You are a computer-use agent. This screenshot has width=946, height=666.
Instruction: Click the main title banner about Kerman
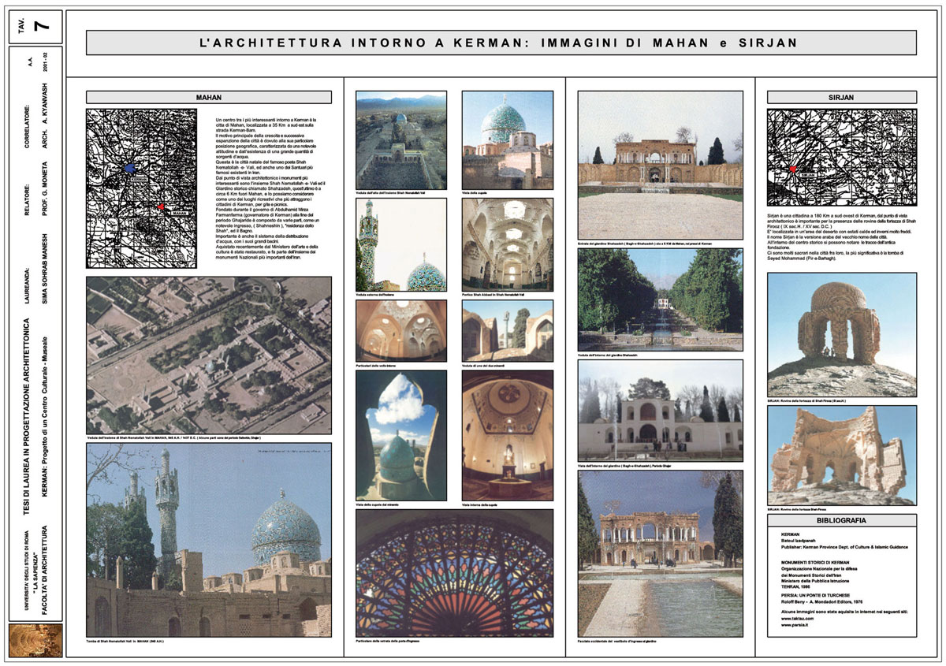[x=501, y=43]
